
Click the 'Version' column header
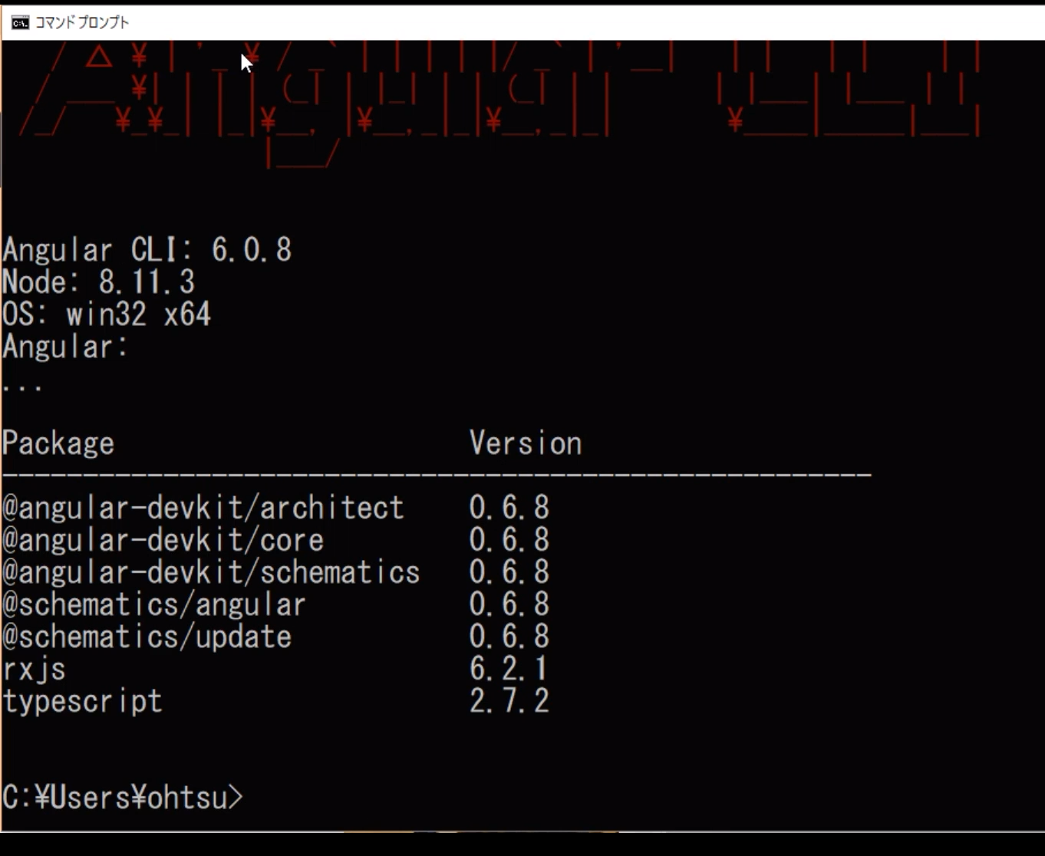click(526, 443)
